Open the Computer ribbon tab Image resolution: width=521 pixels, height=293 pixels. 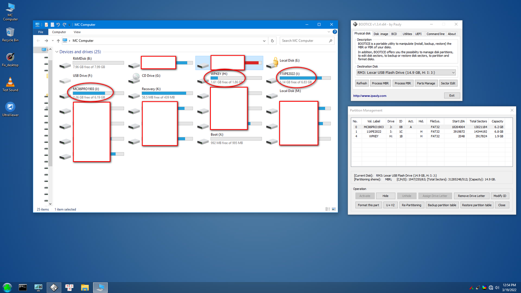(x=59, y=32)
